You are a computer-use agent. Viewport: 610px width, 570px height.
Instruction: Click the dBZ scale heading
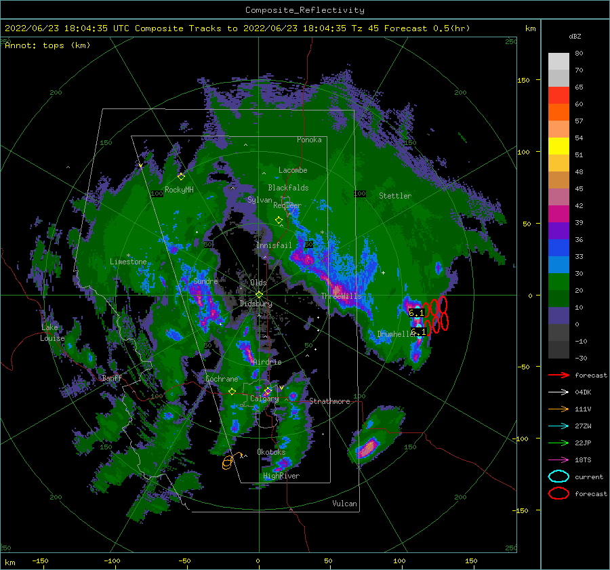[575, 36]
